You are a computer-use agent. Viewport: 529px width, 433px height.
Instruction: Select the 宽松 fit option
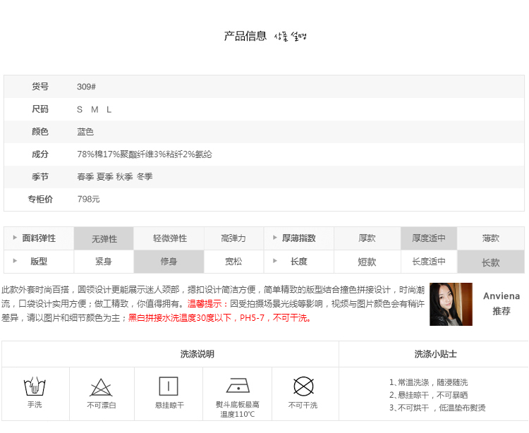tap(233, 262)
